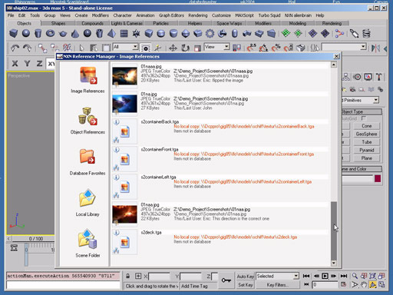The width and height of the screenshot is (393, 295).
Task: Click the GeoSphere object type button
Action: pos(367,134)
